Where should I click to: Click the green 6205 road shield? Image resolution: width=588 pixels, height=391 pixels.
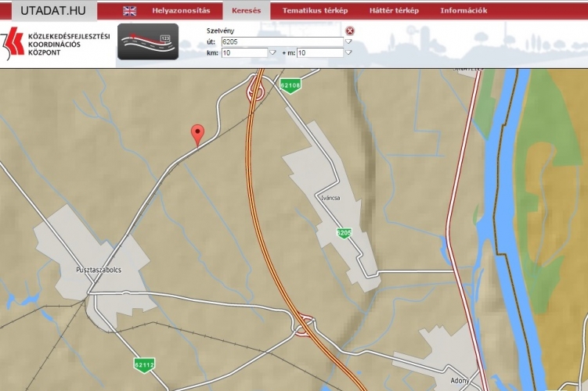coord(344,233)
